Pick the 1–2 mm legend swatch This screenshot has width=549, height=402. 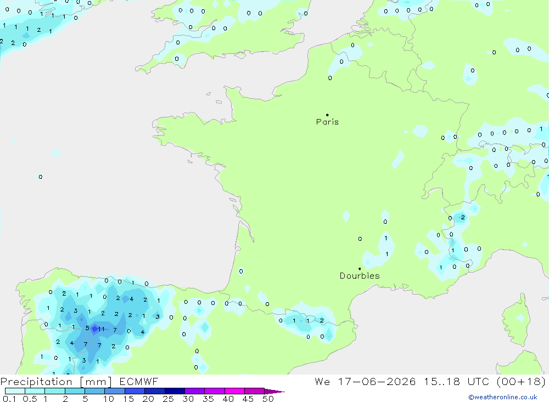pos(54,391)
